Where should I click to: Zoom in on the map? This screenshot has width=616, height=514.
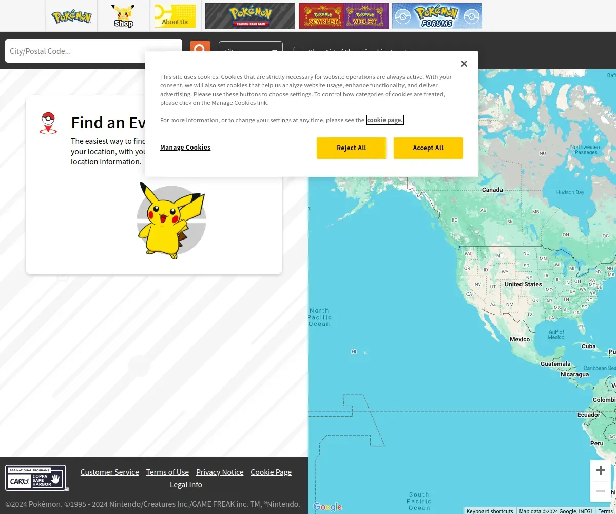(601, 470)
